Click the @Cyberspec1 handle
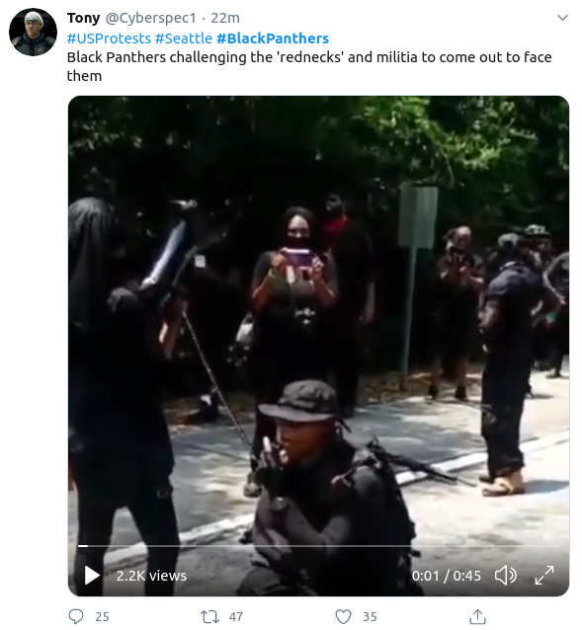This screenshot has height=630, width=582. tap(151, 18)
